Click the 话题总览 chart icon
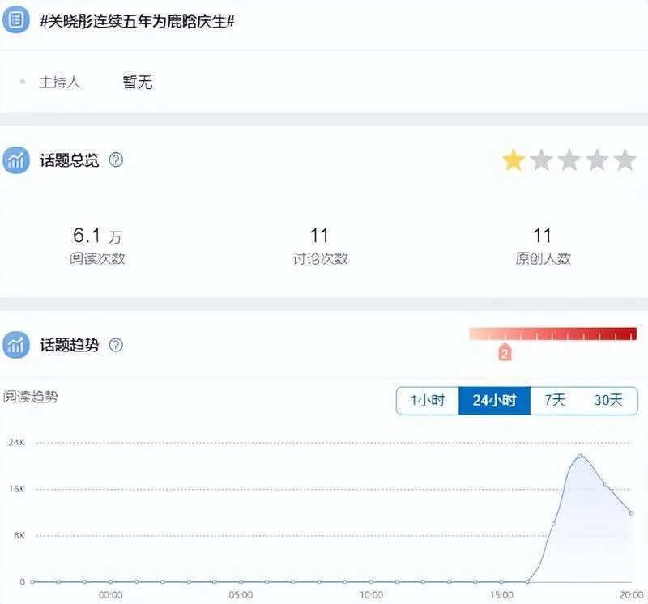This screenshot has width=648, height=604. click(15, 160)
